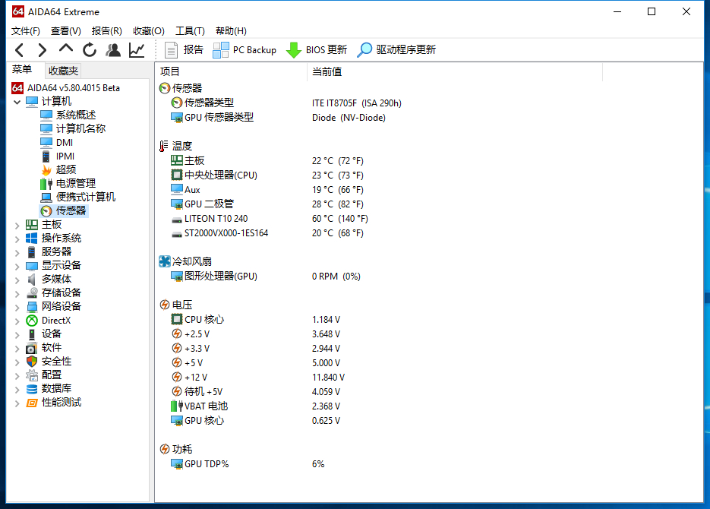
Task: Select 系统概述 in the tree
Action: 68,115
